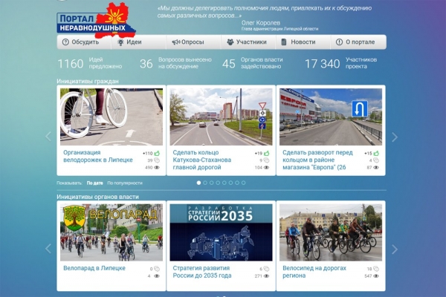Select the second carousel pagination dot
The image size is (446, 297).
(205, 183)
